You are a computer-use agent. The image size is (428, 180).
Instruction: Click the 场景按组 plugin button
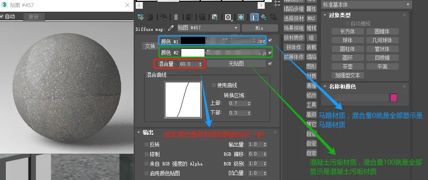(294, 28)
